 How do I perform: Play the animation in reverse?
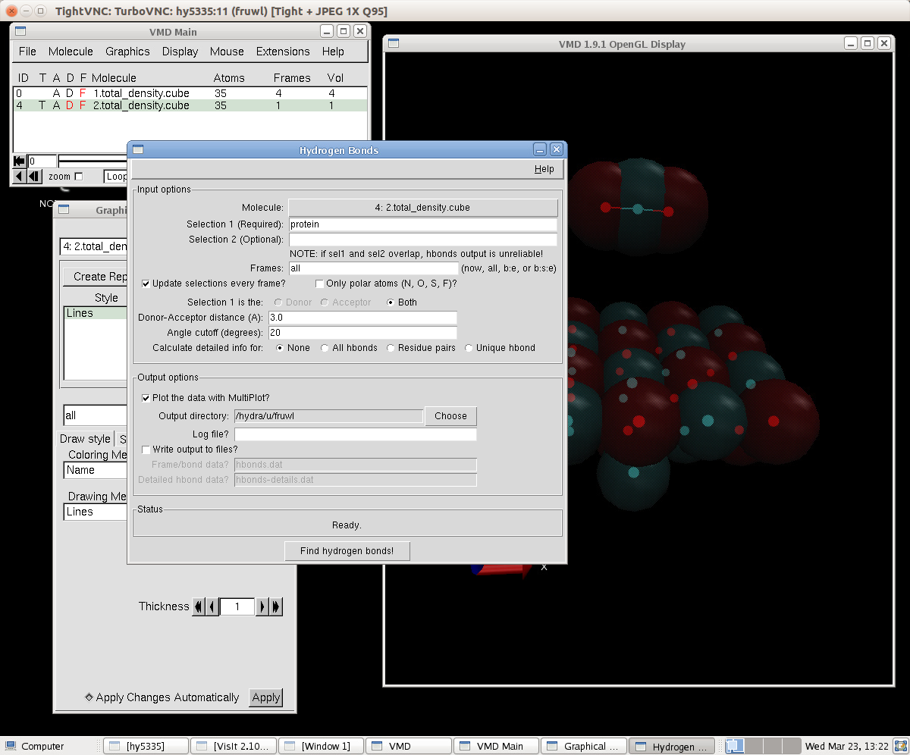click(x=19, y=177)
